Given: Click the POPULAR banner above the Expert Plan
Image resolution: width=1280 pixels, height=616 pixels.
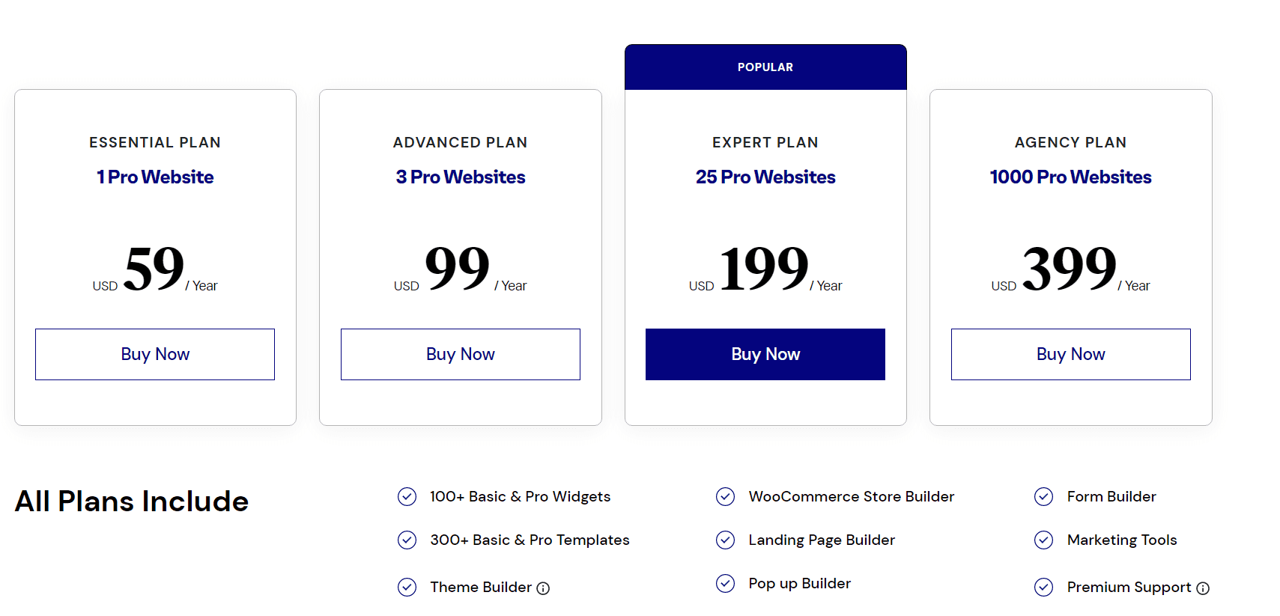Looking at the screenshot, I should (765, 67).
